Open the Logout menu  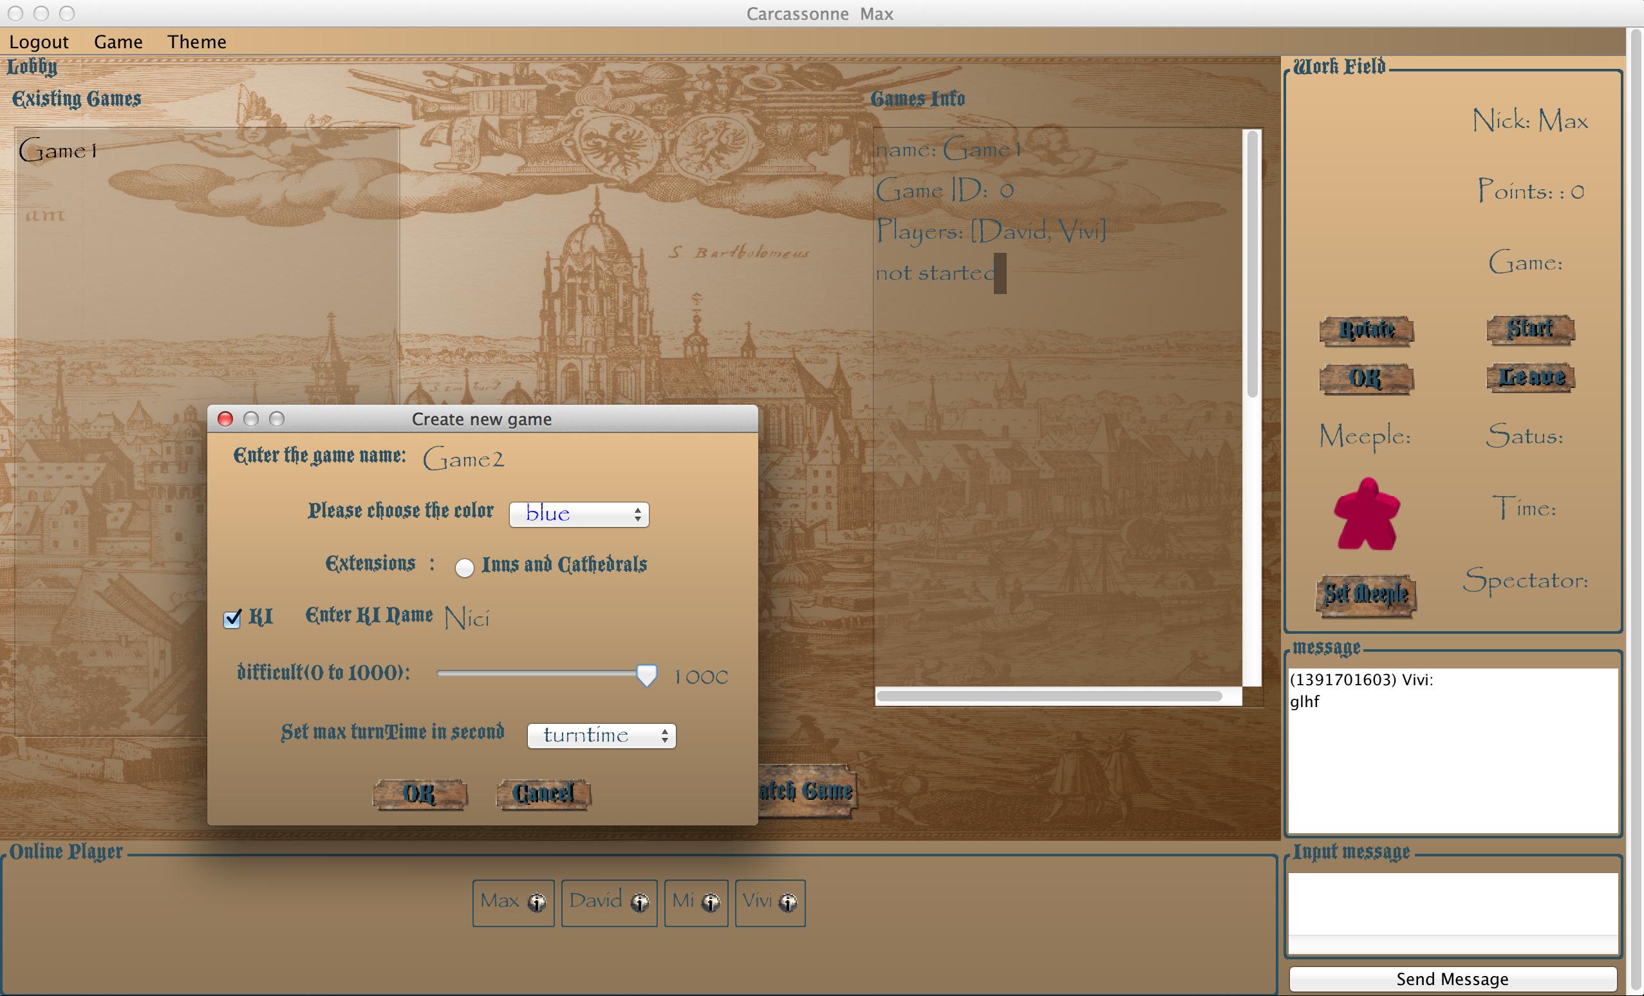(x=39, y=41)
